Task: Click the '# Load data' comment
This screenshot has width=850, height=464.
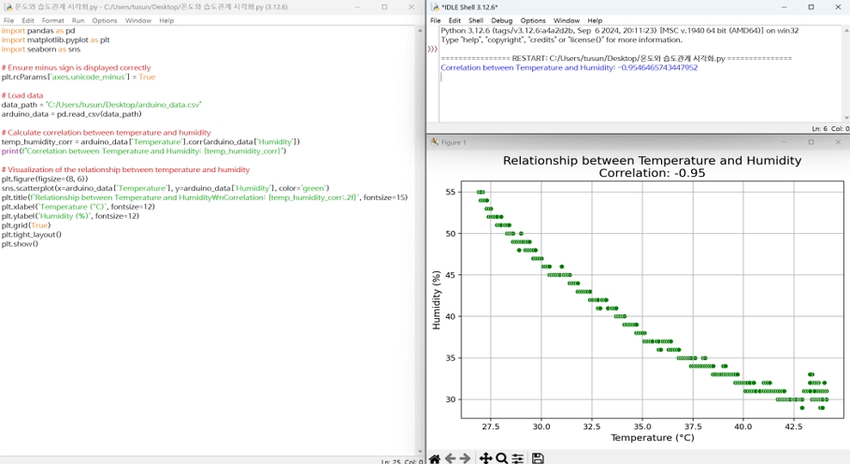Action: click(x=22, y=95)
